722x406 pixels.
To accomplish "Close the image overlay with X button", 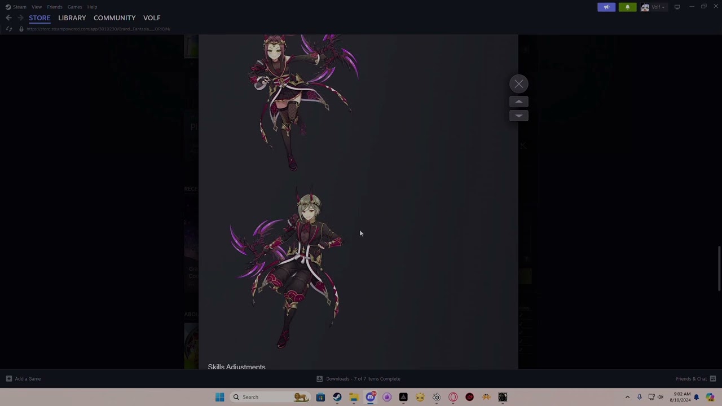I will [x=518, y=84].
